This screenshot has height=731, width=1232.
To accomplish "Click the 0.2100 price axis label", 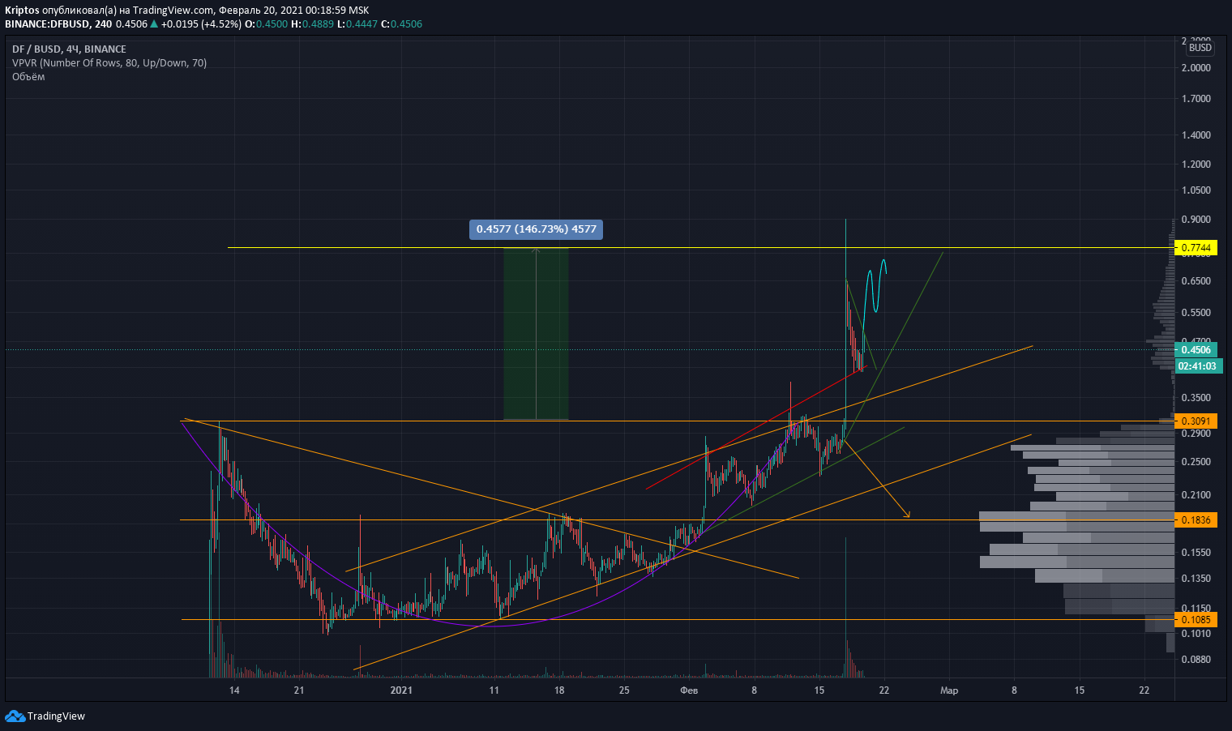I will 1196,495.
